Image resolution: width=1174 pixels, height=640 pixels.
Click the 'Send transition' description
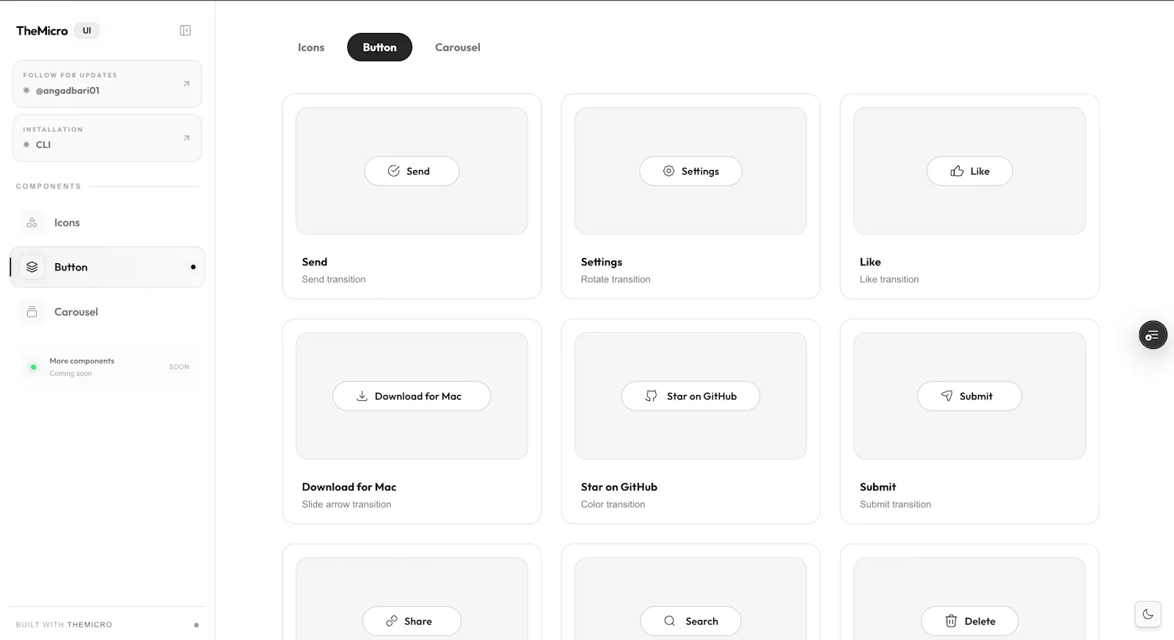coord(334,279)
